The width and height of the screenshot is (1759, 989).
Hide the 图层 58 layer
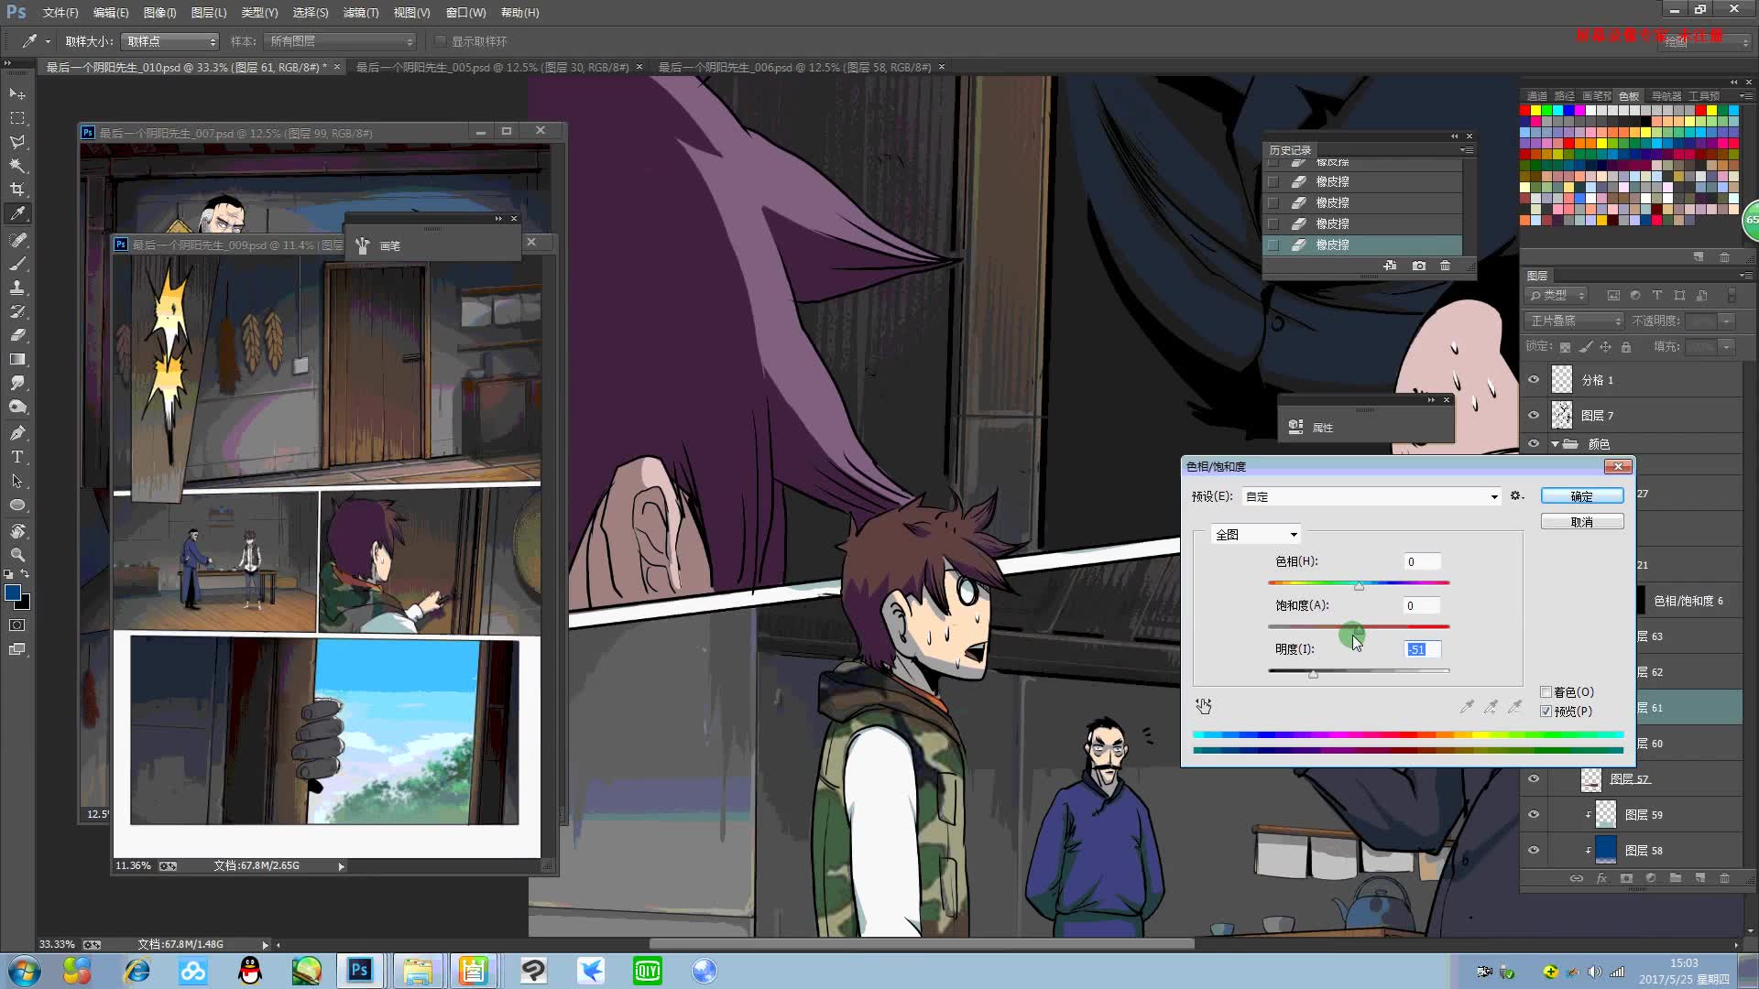coord(1534,851)
